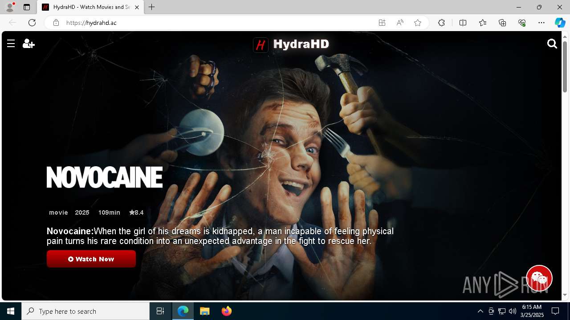
Task: Open the app available icon in address bar
Action: (x=382, y=23)
